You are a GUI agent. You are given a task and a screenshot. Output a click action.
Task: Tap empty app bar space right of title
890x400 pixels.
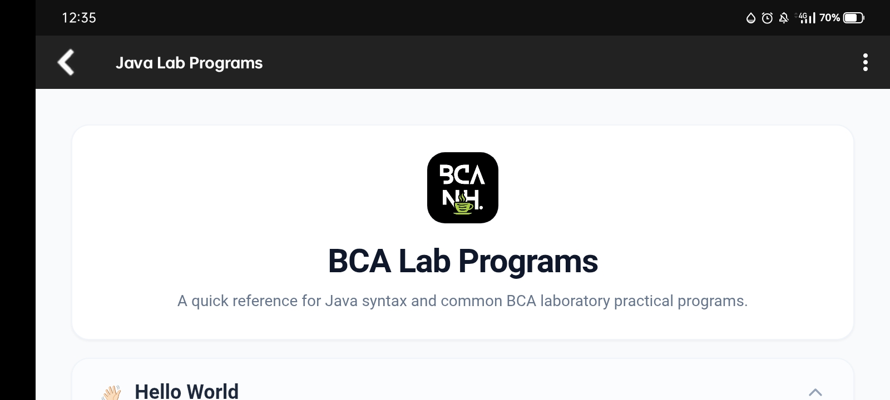click(x=556, y=62)
